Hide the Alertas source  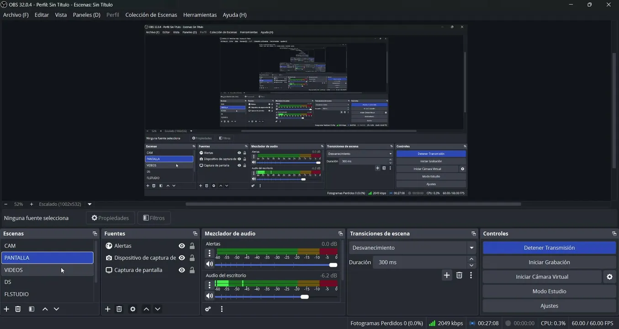[182, 246]
